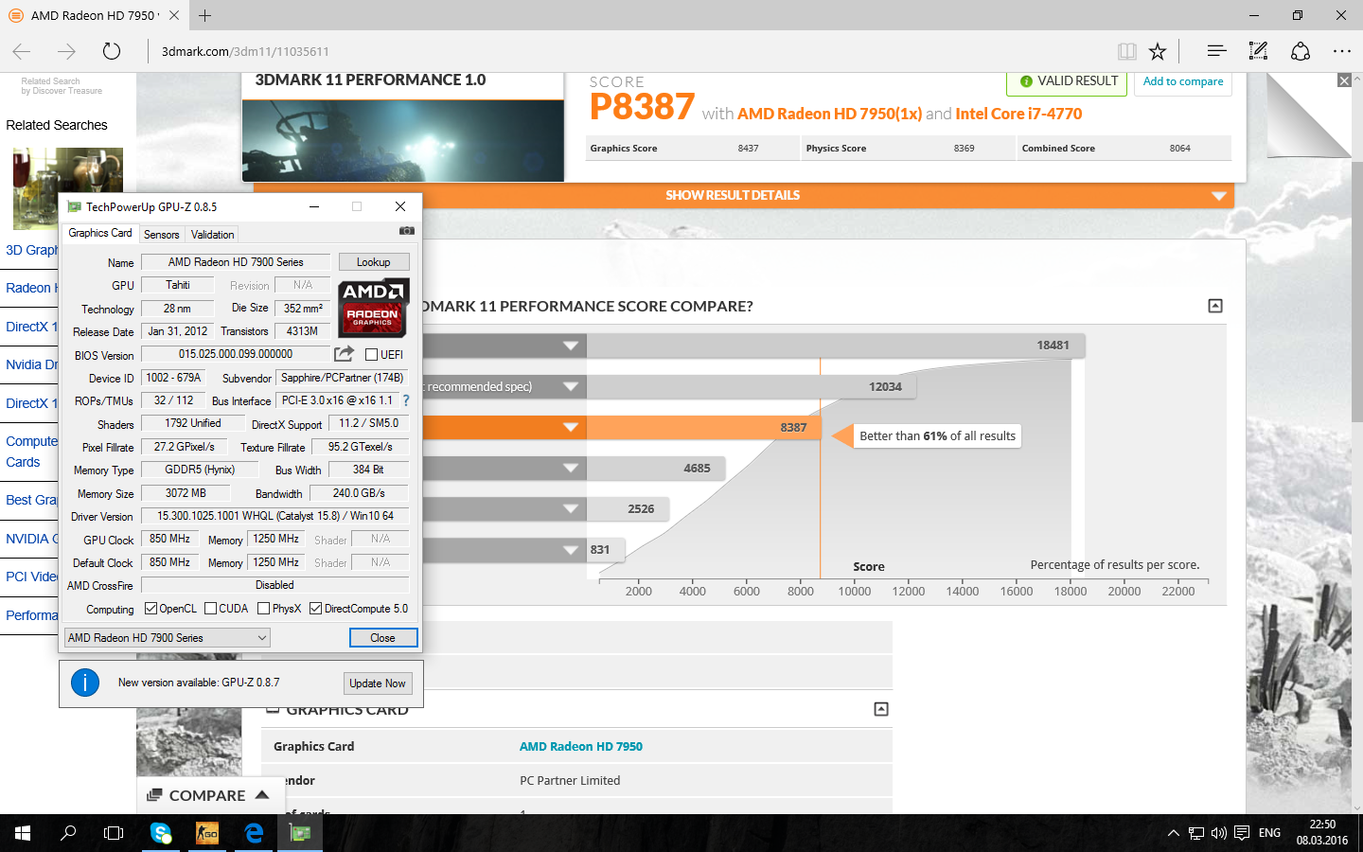
Task: Open the Windows Start menu
Action: pyautogui.click(x=23, y=833)
